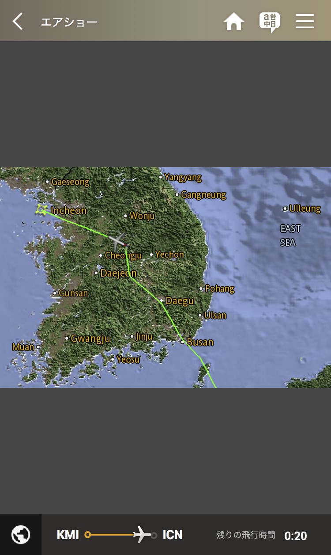Tap the remaining flight time 0:20
Image resolution: width=331 pixels, height=555 pixels.
click(296, 536)
